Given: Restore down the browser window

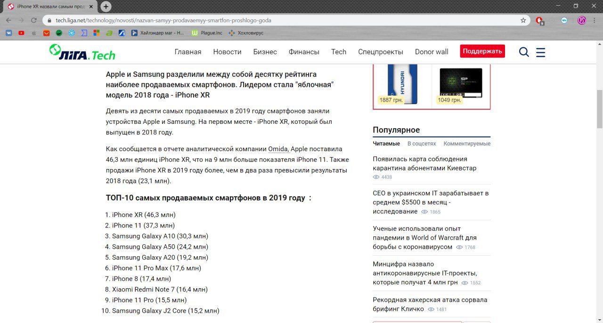Looking at the screenshot, I should coord(576,6).
